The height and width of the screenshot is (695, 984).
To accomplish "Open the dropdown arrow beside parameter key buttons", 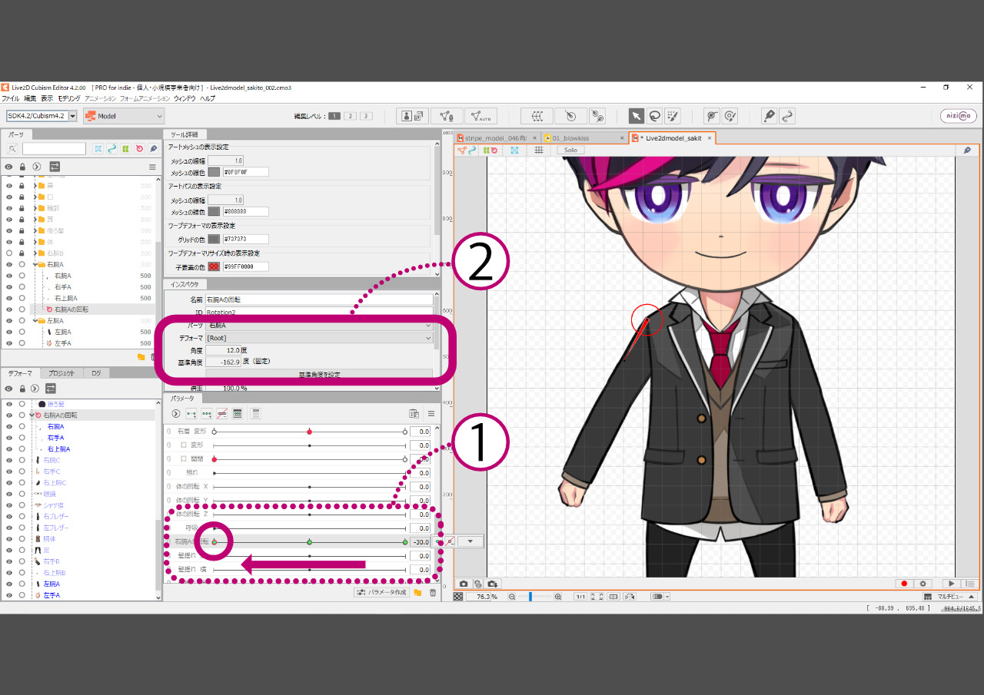I will pyautogui.click(x=470, y=541).
